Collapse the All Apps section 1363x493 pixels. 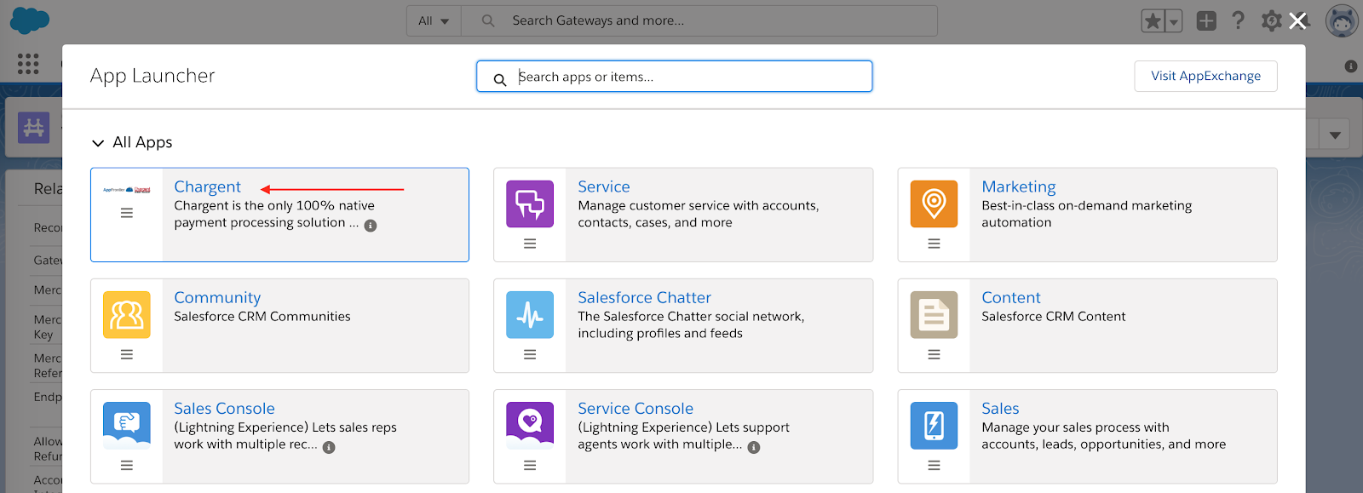point(98,143)
